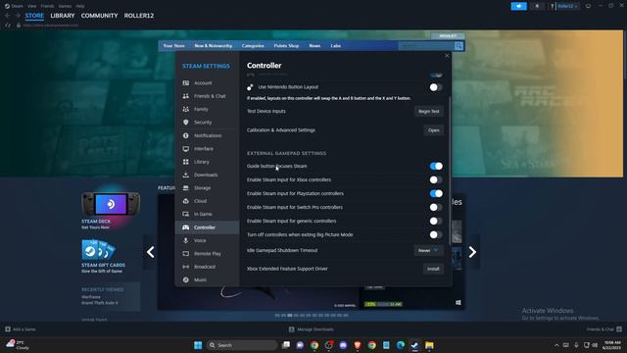
Task: Click the Steam Gift Cards thumbnail
Action: click(x=99, y=250)
